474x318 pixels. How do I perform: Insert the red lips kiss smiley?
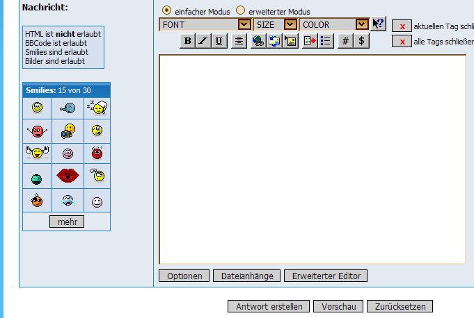68,176
